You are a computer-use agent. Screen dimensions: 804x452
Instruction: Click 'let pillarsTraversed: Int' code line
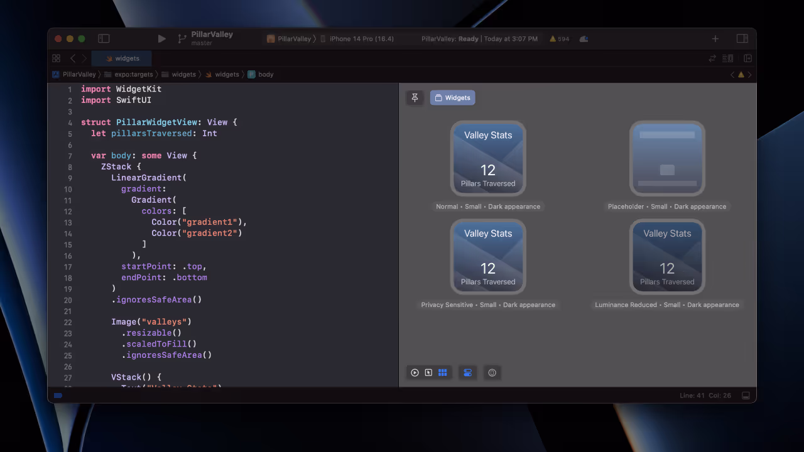pos(154,133)
